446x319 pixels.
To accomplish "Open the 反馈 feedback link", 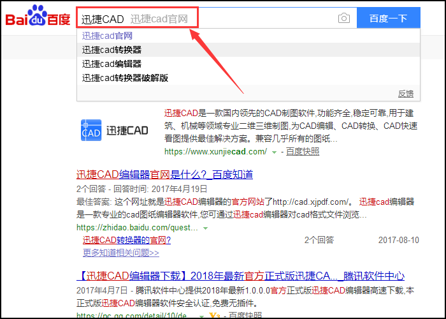I will pos(406,94).
